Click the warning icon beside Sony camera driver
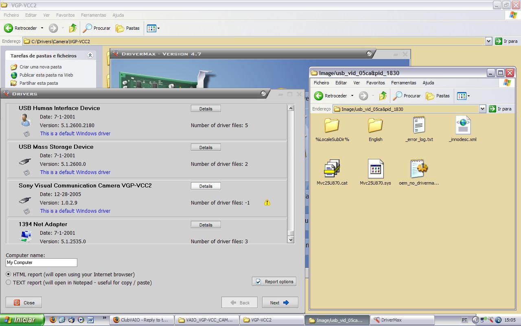This screenshot has width=521, height=326. [x=267, y=203]
